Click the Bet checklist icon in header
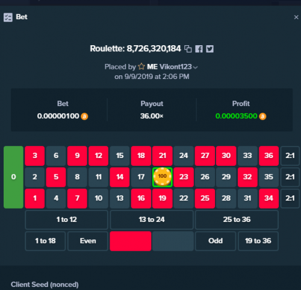The width and height of the screenshot is (301, 290). click(8, 17)
